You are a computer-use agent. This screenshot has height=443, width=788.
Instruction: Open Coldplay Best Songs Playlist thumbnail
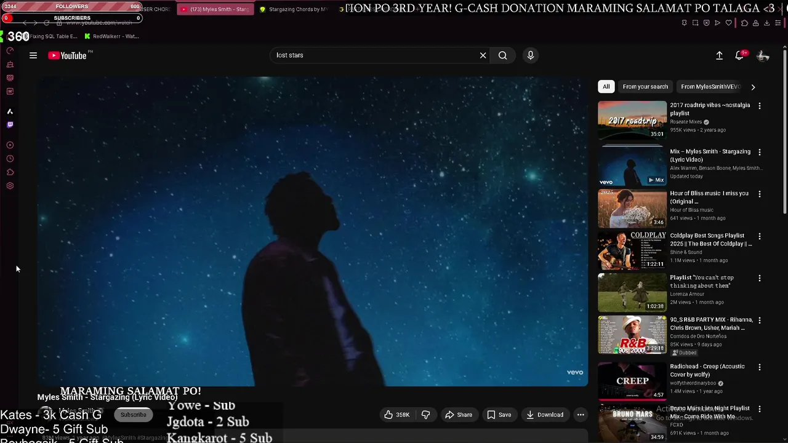(632, 250)
